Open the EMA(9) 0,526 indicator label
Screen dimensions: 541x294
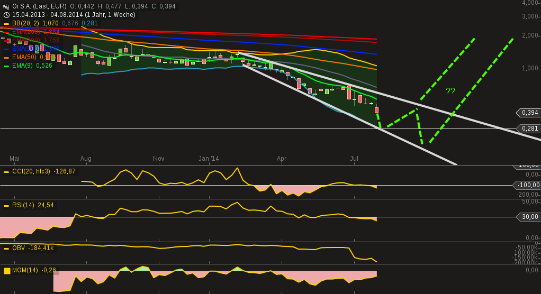click(x=32, y=66)
